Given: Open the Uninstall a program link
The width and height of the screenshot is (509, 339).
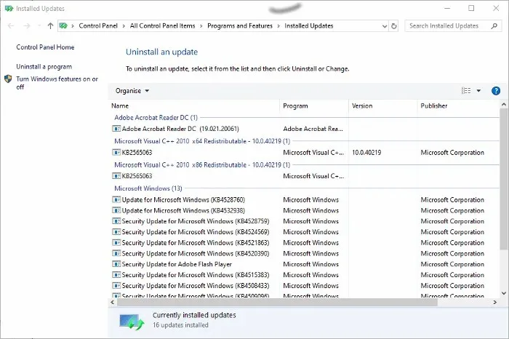Looking at the screenshot, I should (x=44, y=67).
